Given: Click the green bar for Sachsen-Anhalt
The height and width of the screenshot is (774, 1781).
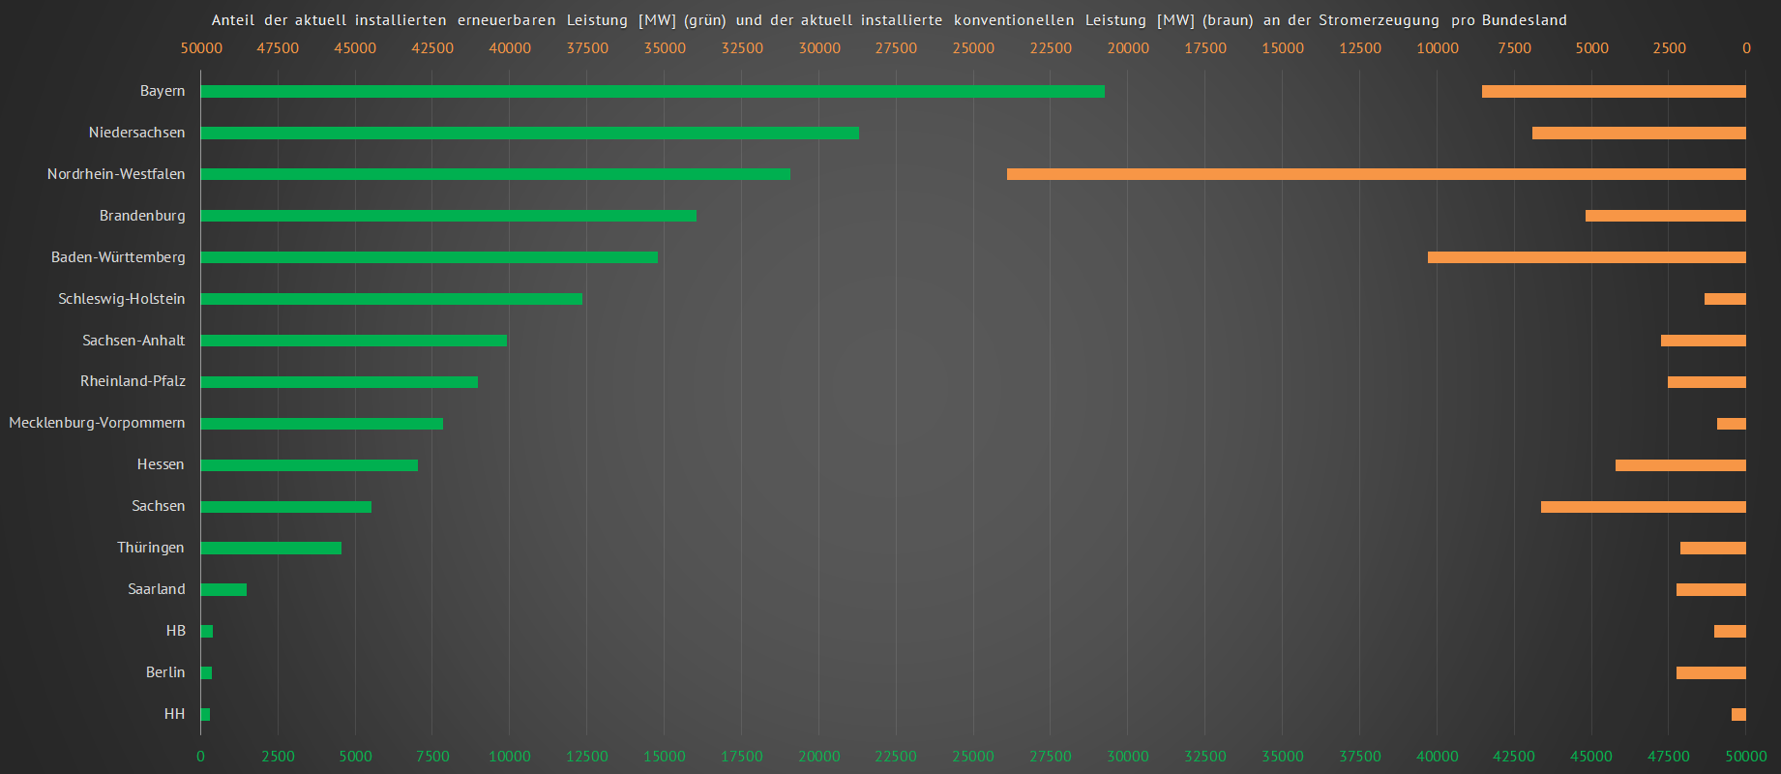Looking at the screenshot, I should click(x=353, y=341).
